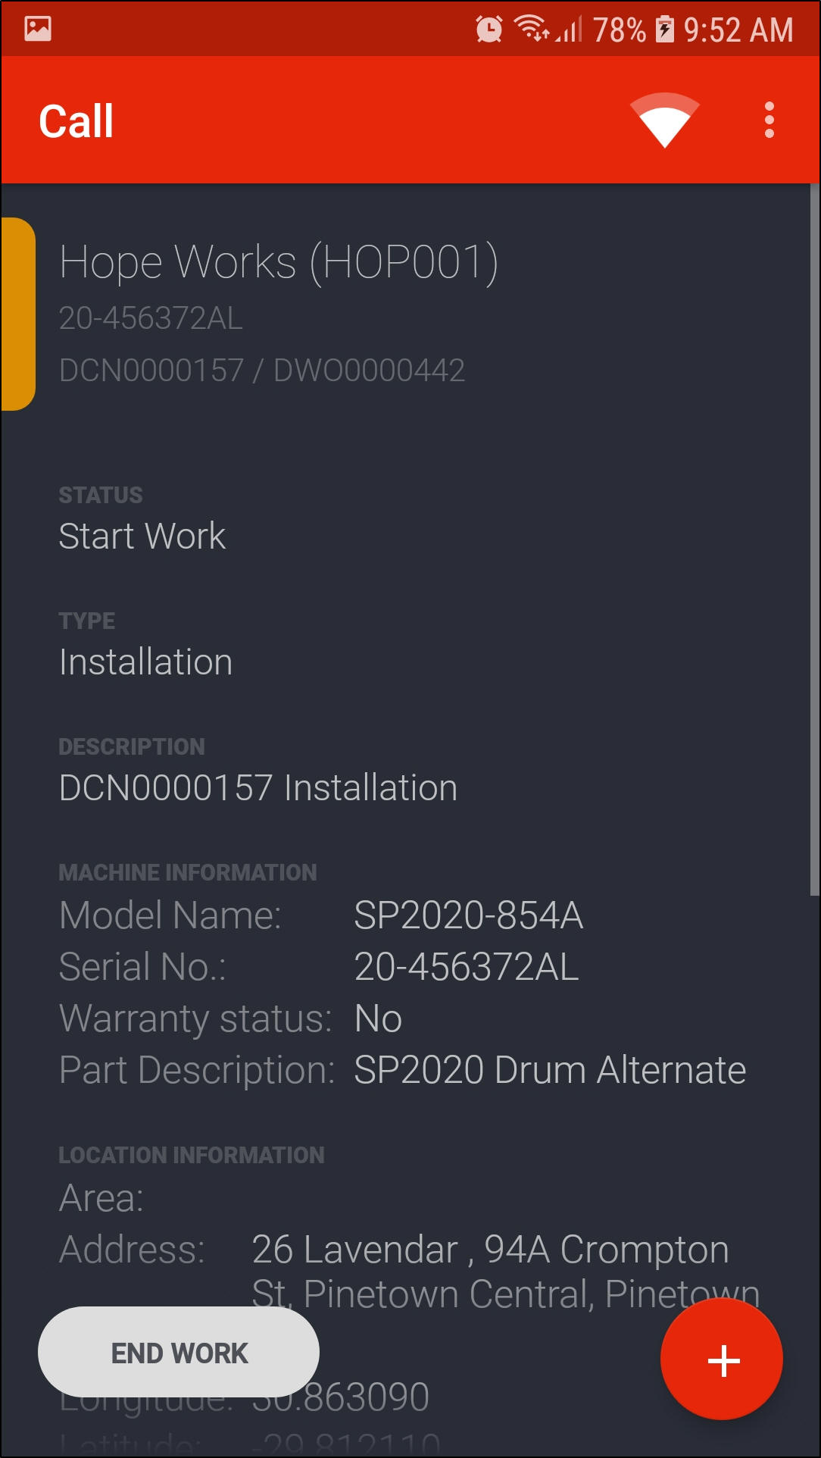Tap the Start Work status value
This screenshot has width=821, height=1458.
point(142,537)
